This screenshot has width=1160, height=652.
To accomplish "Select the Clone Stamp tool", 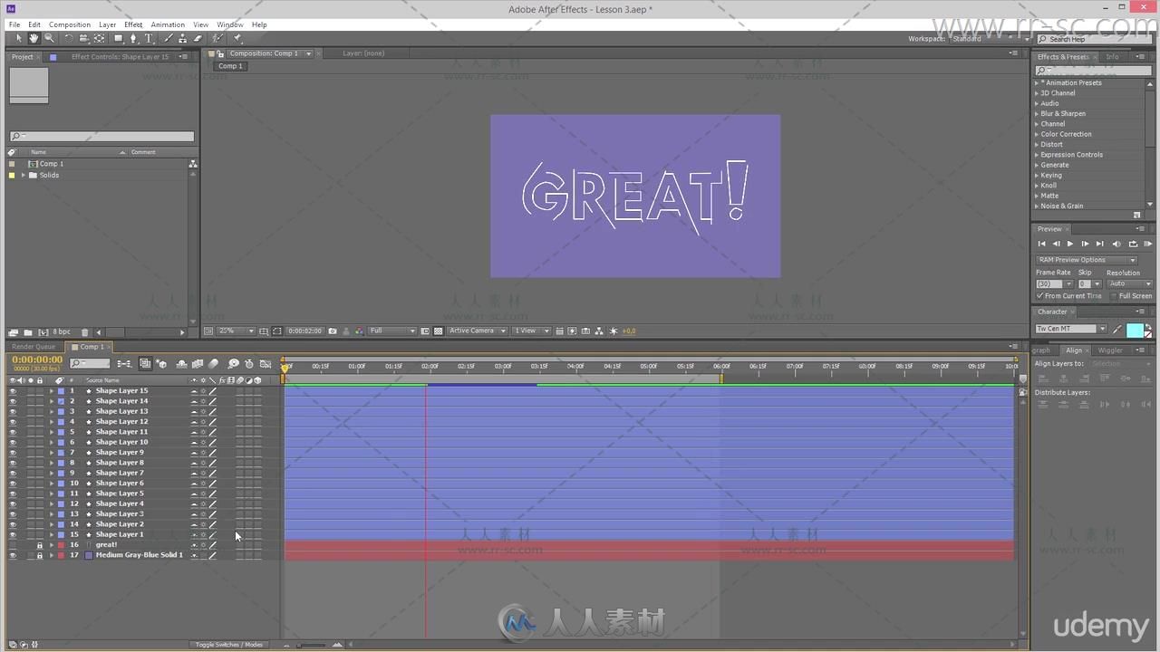I will (x=182, y=38).
